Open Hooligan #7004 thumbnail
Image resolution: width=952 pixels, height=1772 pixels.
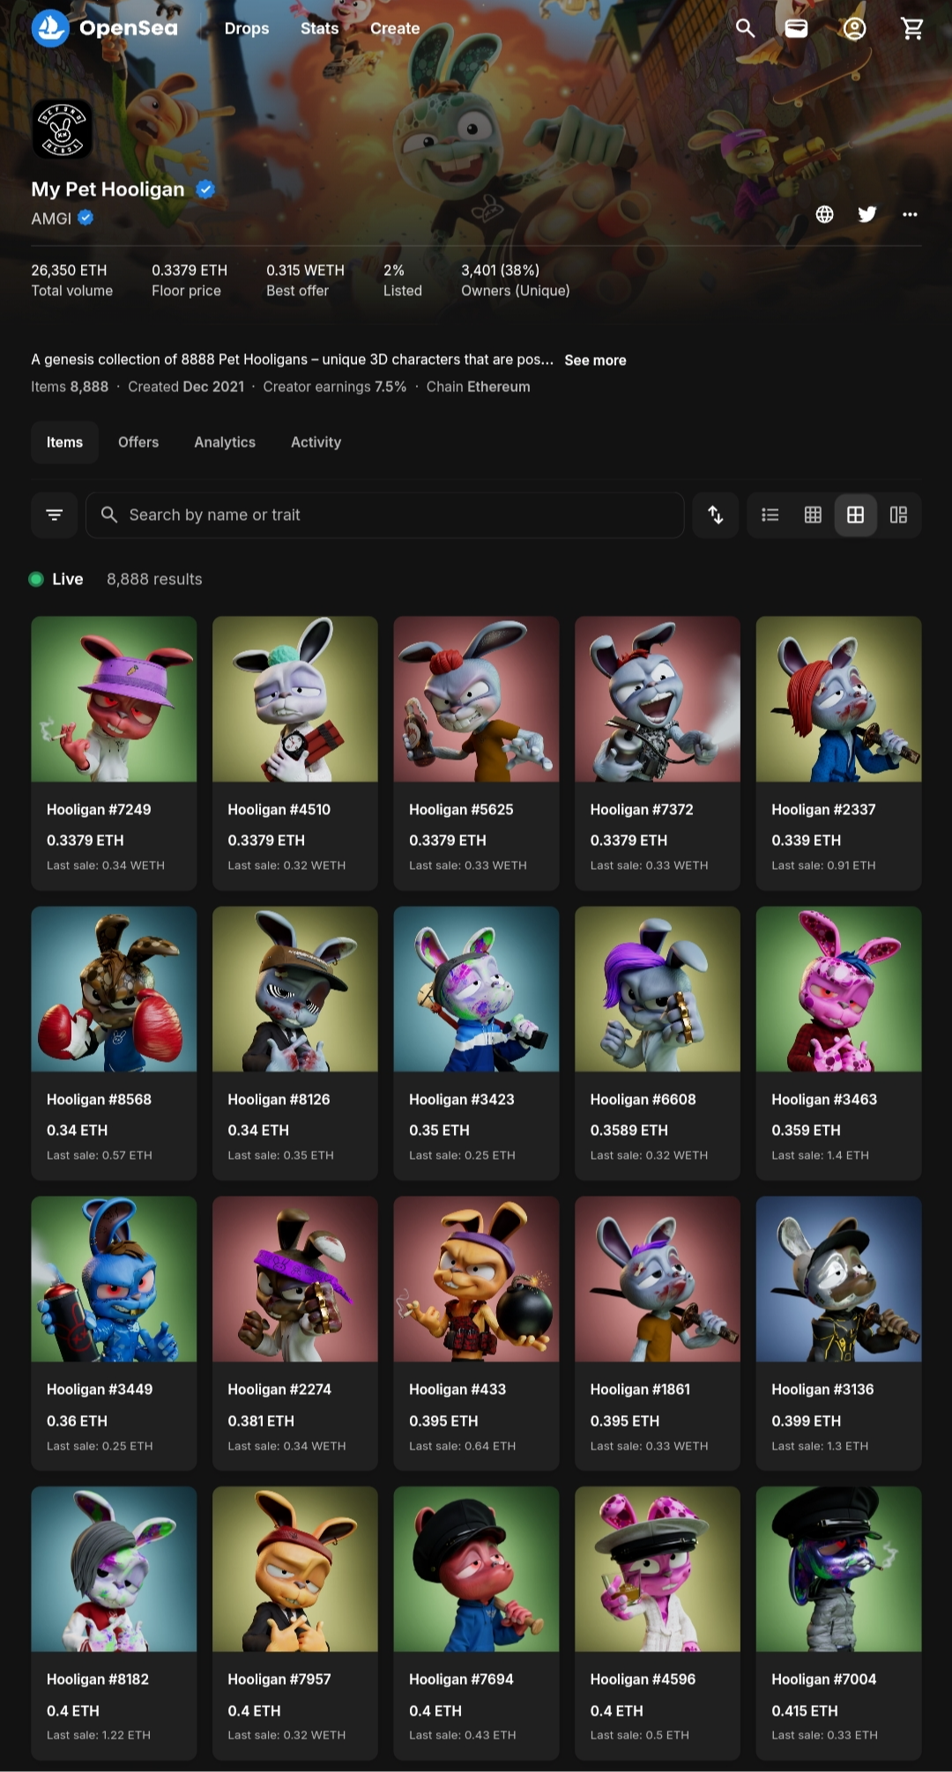[x=838, y=1568]
